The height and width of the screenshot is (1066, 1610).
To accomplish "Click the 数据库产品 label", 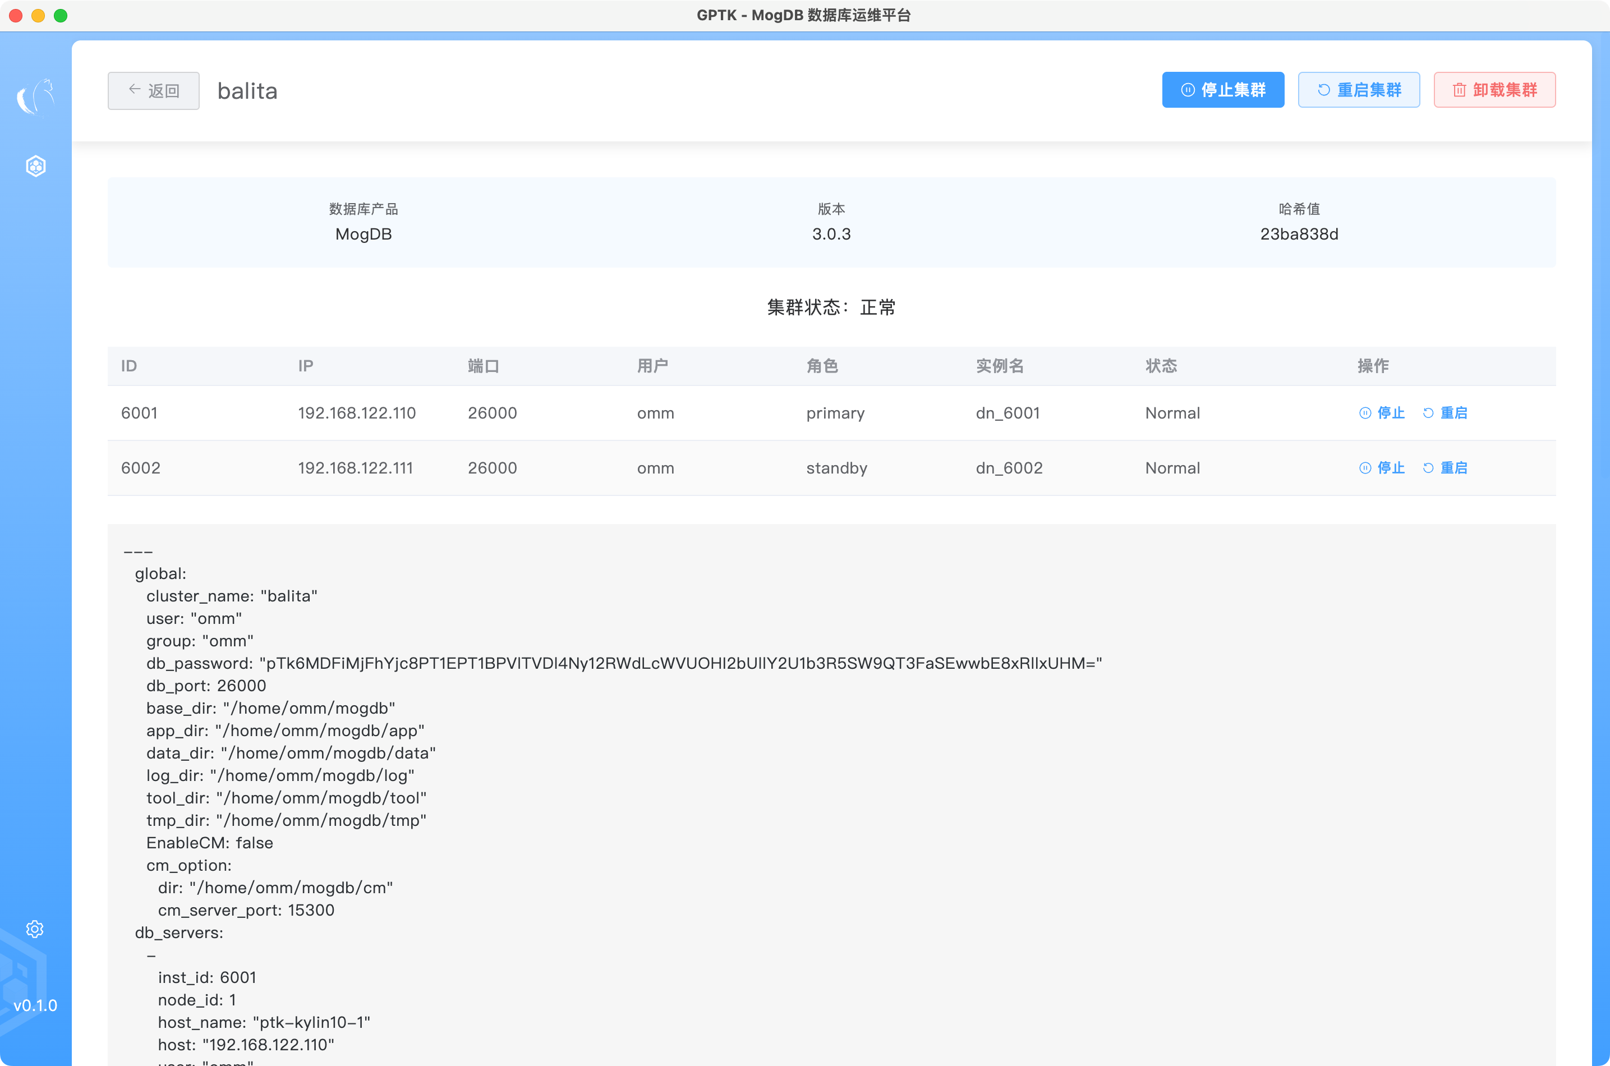I will click(x=364, y=209).
